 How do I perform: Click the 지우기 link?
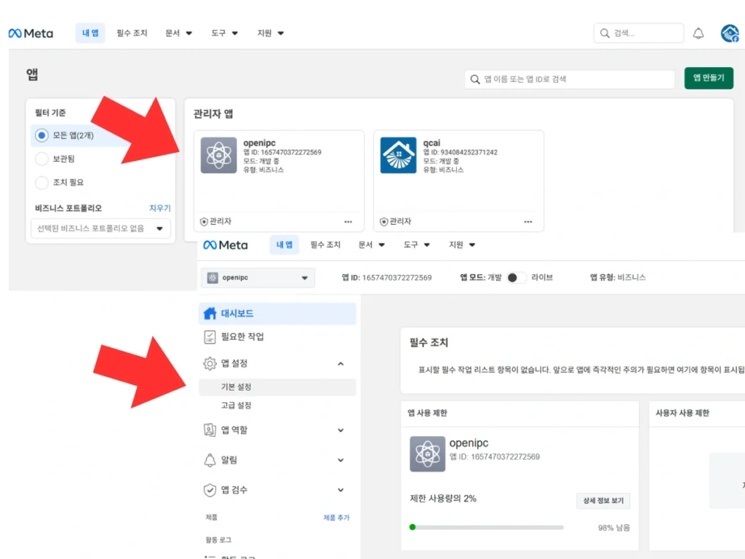(x=159, y=208)
